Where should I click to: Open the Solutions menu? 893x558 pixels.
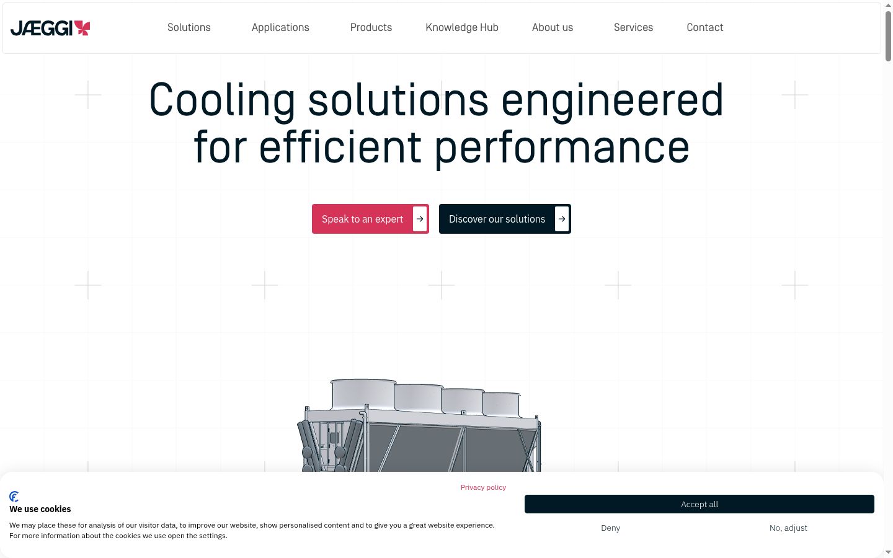[189, 27]
